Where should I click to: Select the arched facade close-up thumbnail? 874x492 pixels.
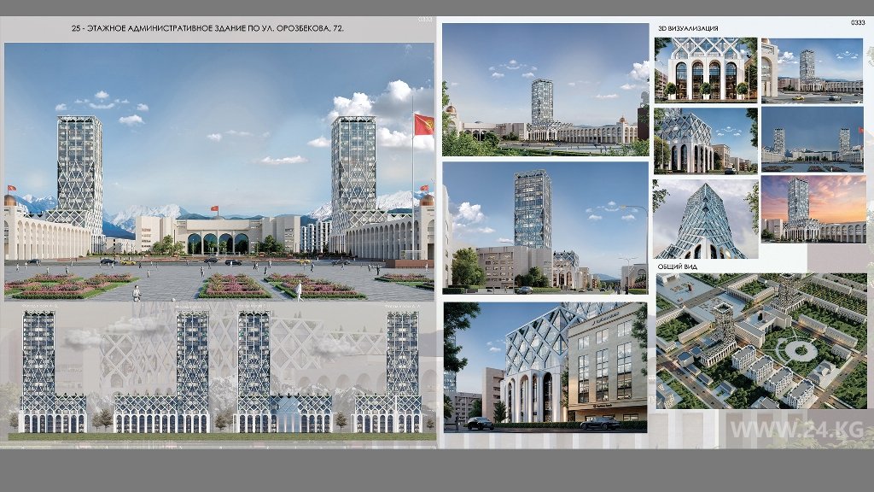click(x=705, y=69)
